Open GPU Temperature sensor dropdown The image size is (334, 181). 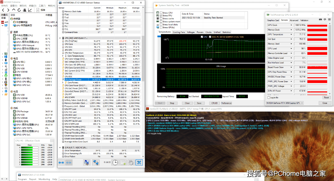291,35
